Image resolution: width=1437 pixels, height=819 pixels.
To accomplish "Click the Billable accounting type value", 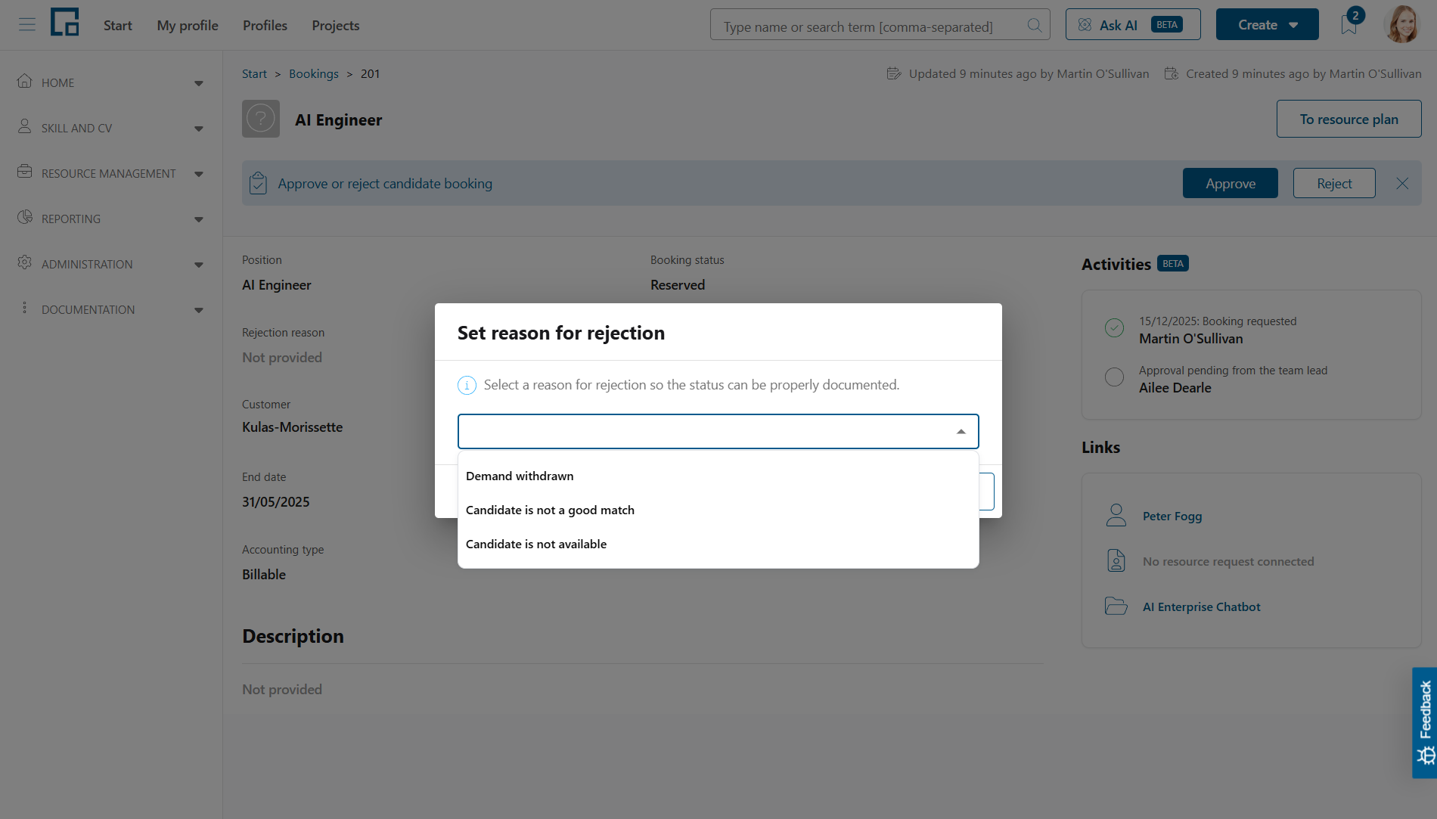I will click(x=264, y=574).
